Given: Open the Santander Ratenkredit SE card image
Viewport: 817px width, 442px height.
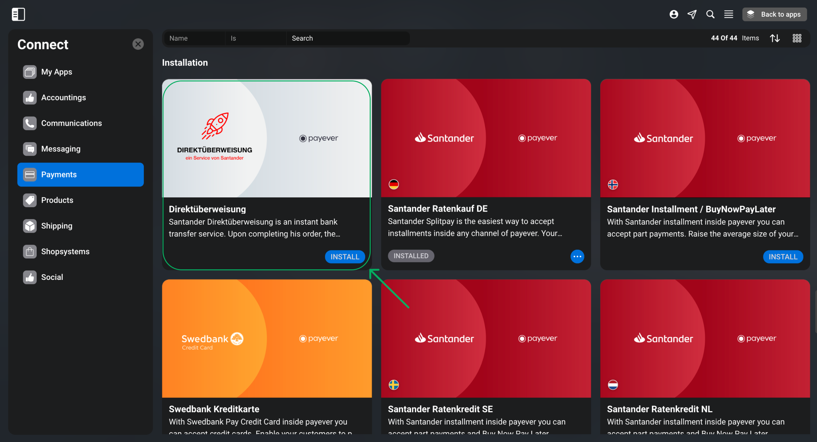Looking at the screenshot, I should pos(486,338).
